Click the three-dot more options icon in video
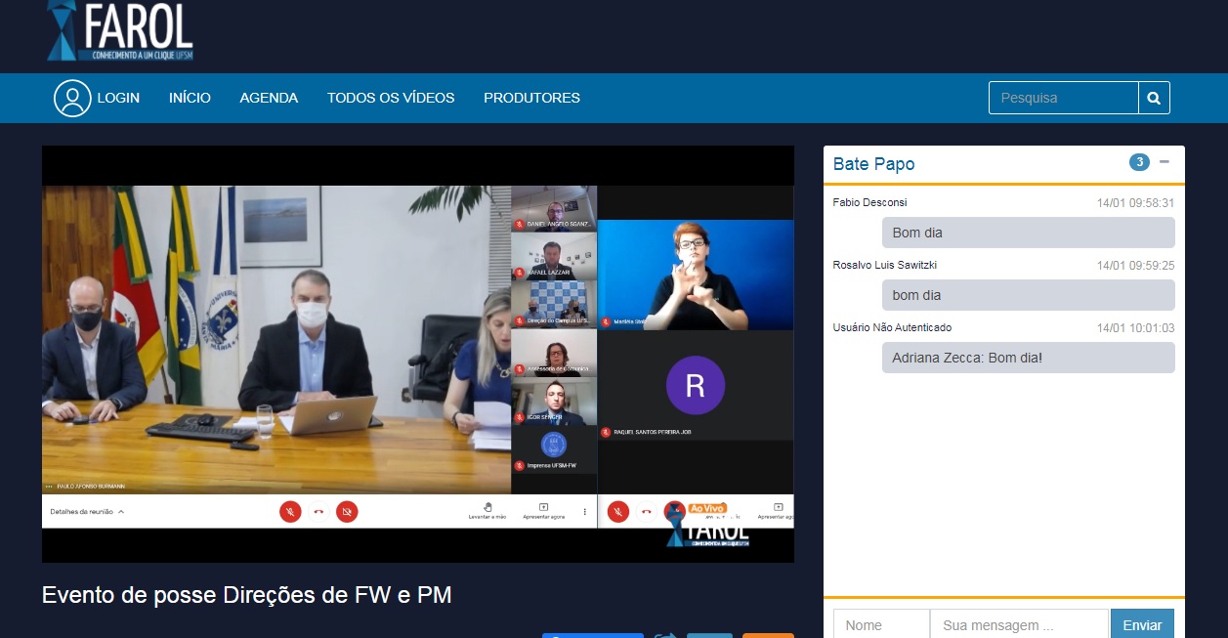This screenshot has height=638, width=1228. (585, 511)
